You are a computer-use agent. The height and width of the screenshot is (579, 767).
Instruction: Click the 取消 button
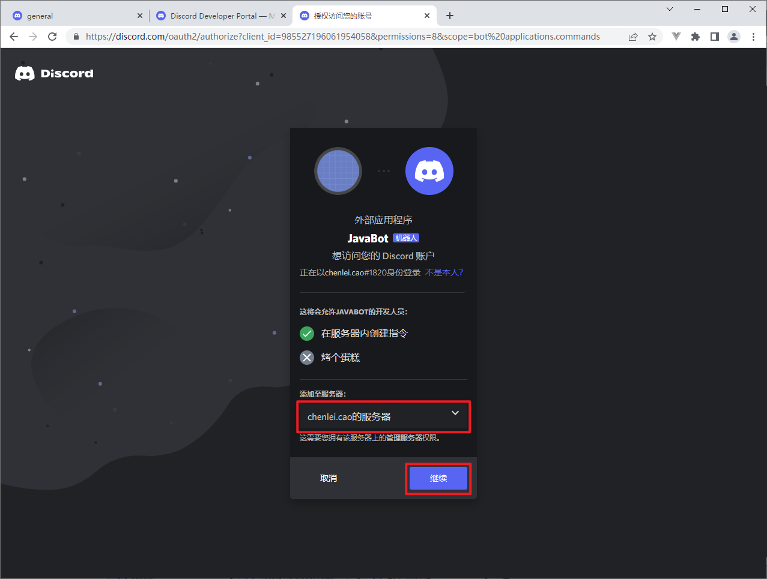tap(329, 478)
